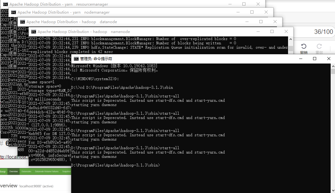Minimize the hadoop namenode window
The width and height of the screenshot is (335, 193).
[x=258, y=31]
